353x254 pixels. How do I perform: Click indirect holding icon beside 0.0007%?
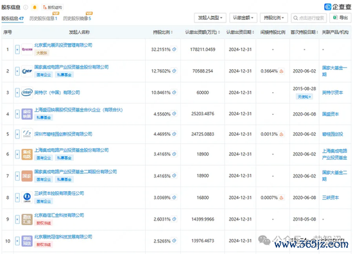281,198
